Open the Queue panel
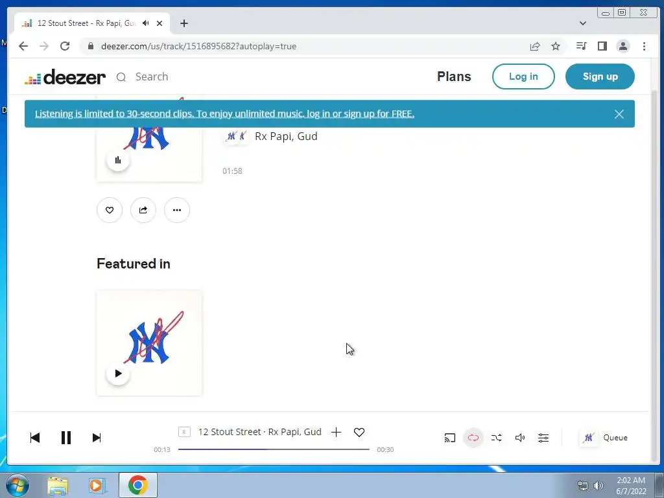 604,438
